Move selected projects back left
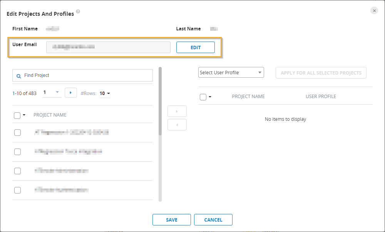 click(x=177, y=125)
